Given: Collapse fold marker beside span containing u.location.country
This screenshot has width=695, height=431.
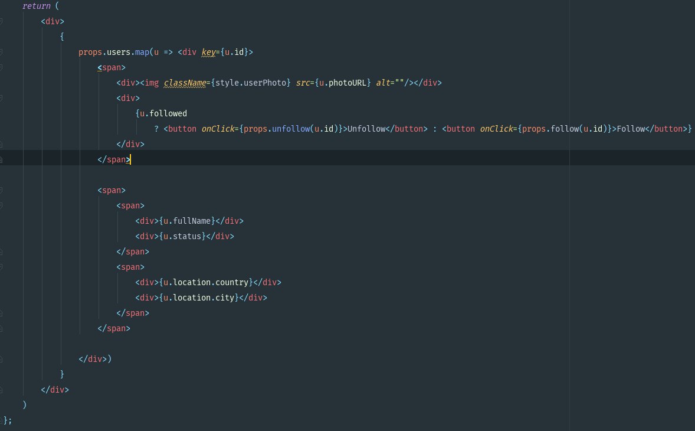Looking at the screenshot, I should (x=1, y=267).
